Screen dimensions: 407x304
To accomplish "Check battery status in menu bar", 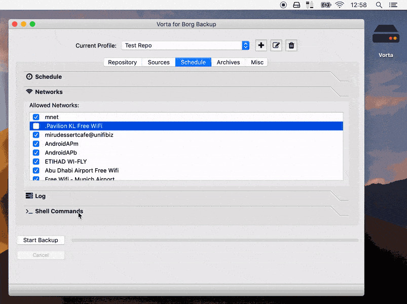I will point(326,5).
